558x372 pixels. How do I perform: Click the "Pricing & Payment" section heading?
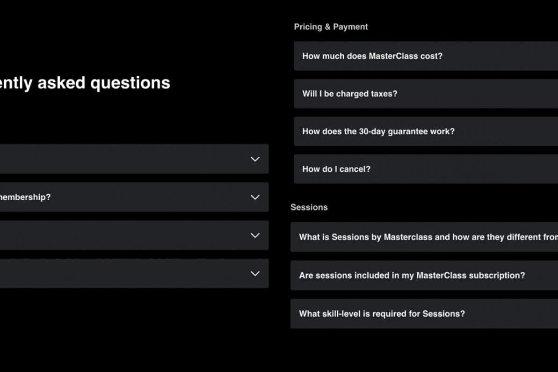pyautogui.click(x=331, y=27)
